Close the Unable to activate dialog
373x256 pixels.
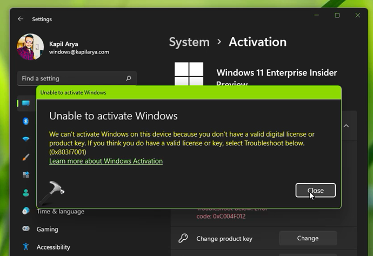pos(315,190)
